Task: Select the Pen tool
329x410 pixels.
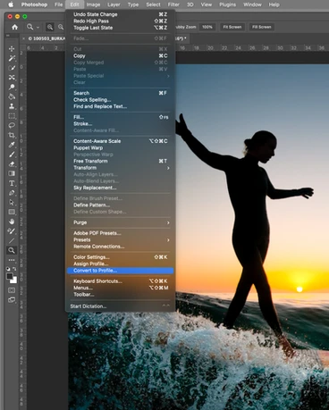Action: pos(12,193)
